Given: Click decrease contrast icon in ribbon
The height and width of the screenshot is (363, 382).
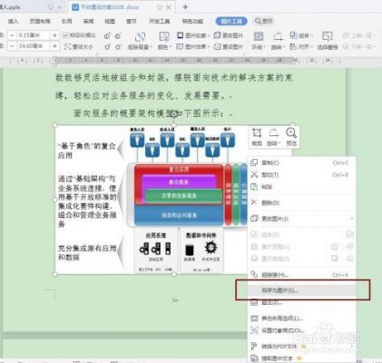Looking at the screenshot, I should tap(118, 36).
